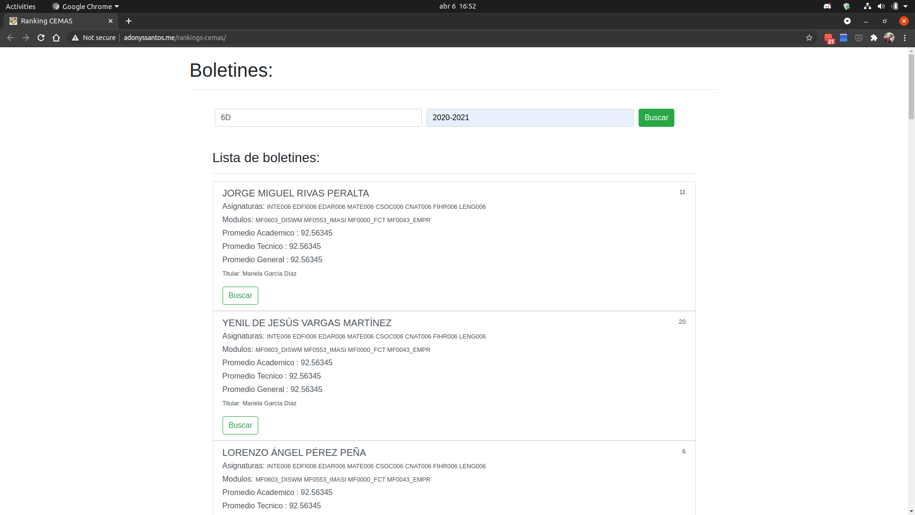This screenshot has height=515, width=915.
Task: Click the 6D course input field
Action: coord(318,118)
